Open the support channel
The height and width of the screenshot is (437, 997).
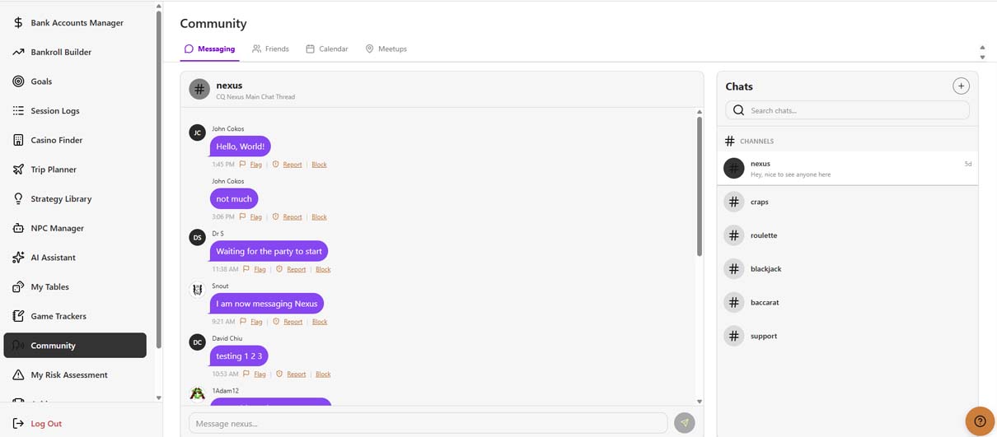tap(763, 336)
